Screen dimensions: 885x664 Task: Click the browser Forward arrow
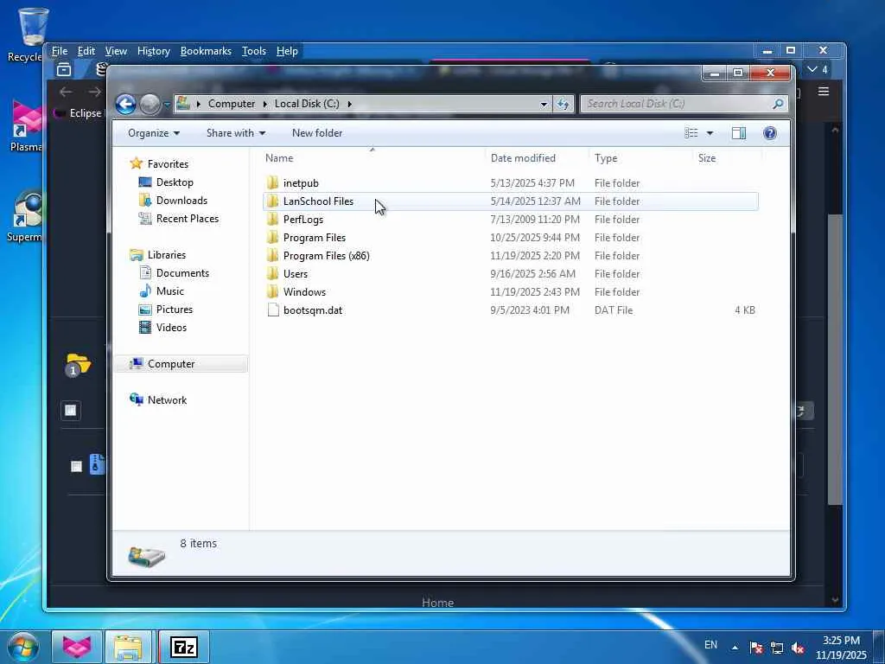coord(94,92)
